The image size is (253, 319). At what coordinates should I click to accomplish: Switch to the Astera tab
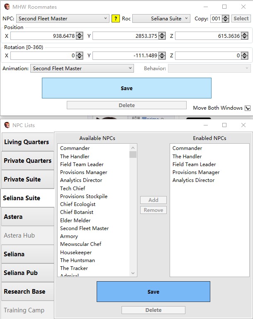[28, 217]
